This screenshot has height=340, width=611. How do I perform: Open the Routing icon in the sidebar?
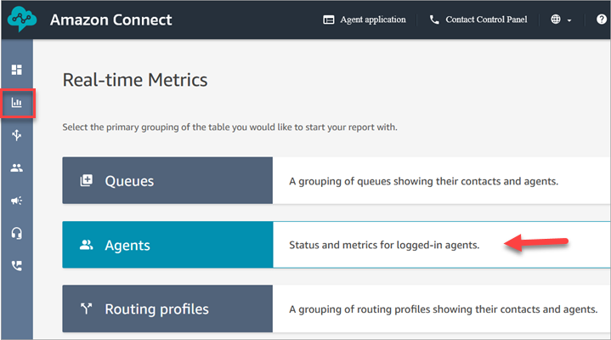click(x=16, y=135)
